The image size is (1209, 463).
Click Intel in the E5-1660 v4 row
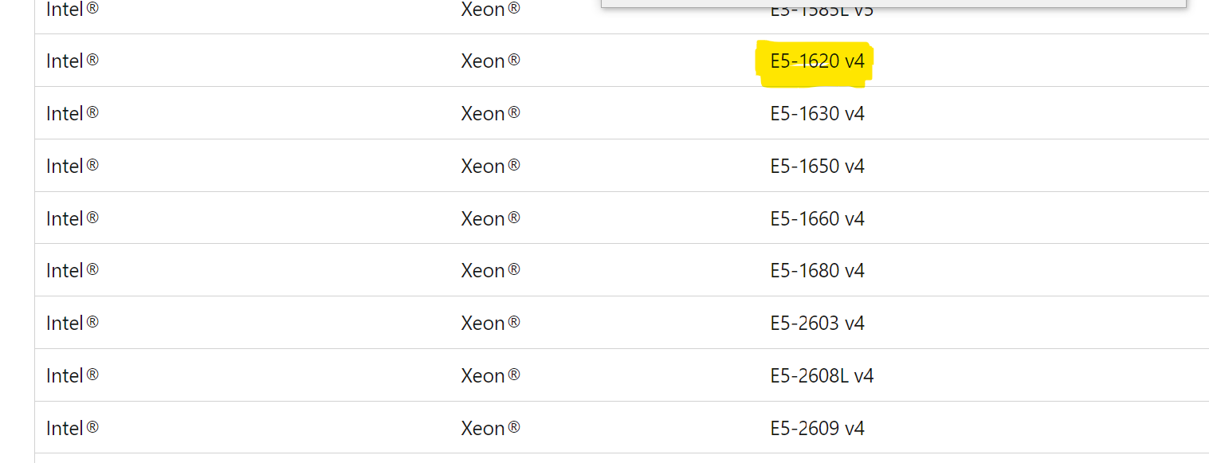pyautogui.click(x=65, y=219)
